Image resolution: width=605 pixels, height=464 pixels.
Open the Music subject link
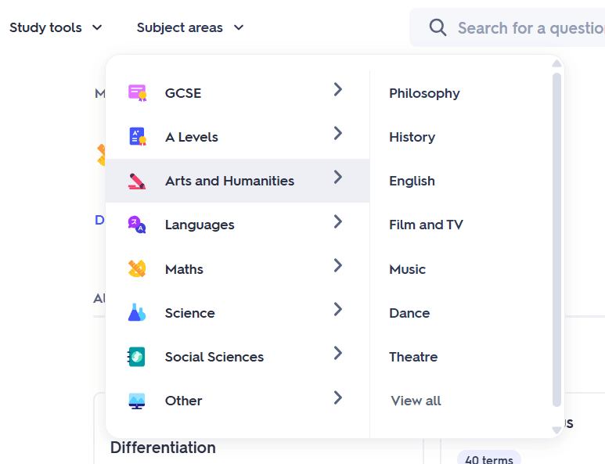[x=408, y=269]
